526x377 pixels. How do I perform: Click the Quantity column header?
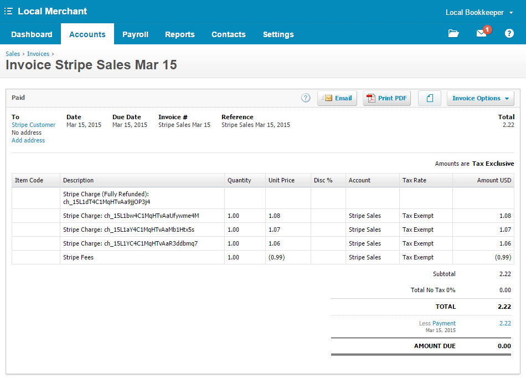(245, 180)
